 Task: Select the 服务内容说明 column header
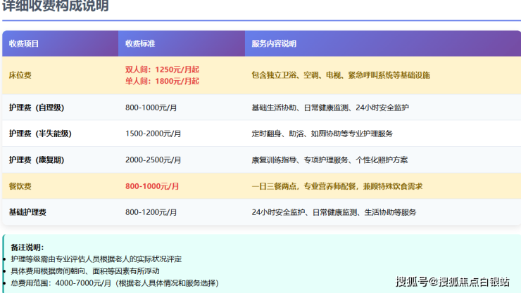click(x=274, y=44)
